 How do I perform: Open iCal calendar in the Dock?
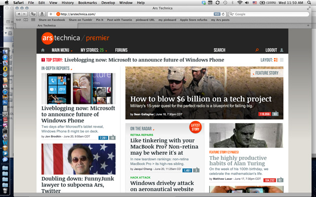point(5,86)
